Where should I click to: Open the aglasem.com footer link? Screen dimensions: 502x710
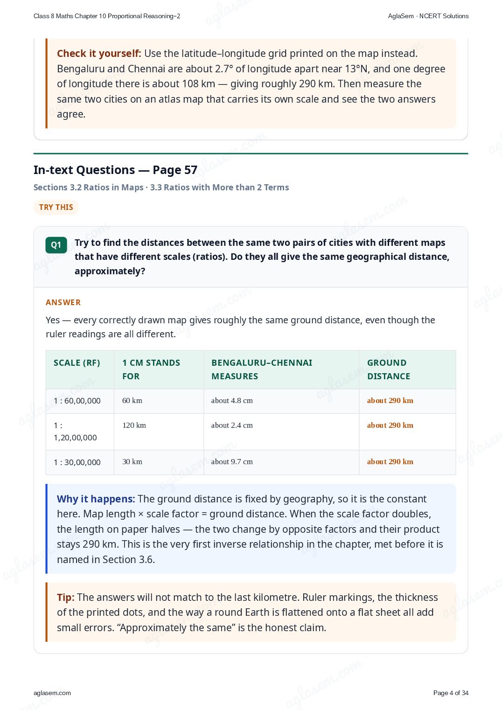52,693
